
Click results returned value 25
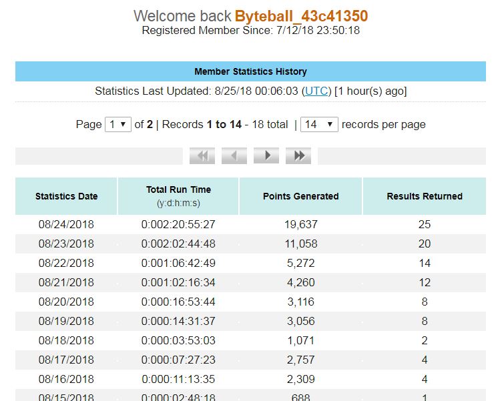pyautogui.click(x=425, y=224)
